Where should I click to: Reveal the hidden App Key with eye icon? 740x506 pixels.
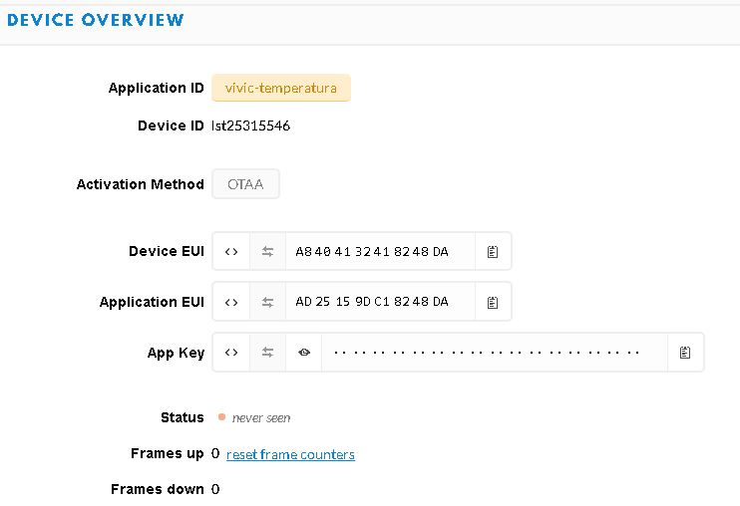tap(304, 353)
